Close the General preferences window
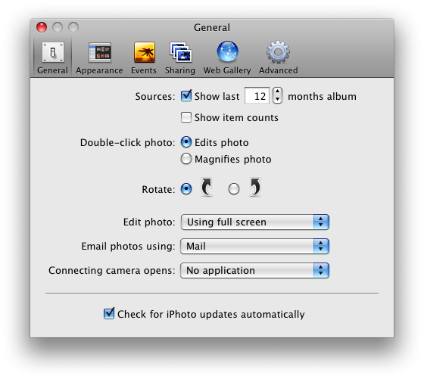Screen dimensions: 424x379 tap(42, 27)
